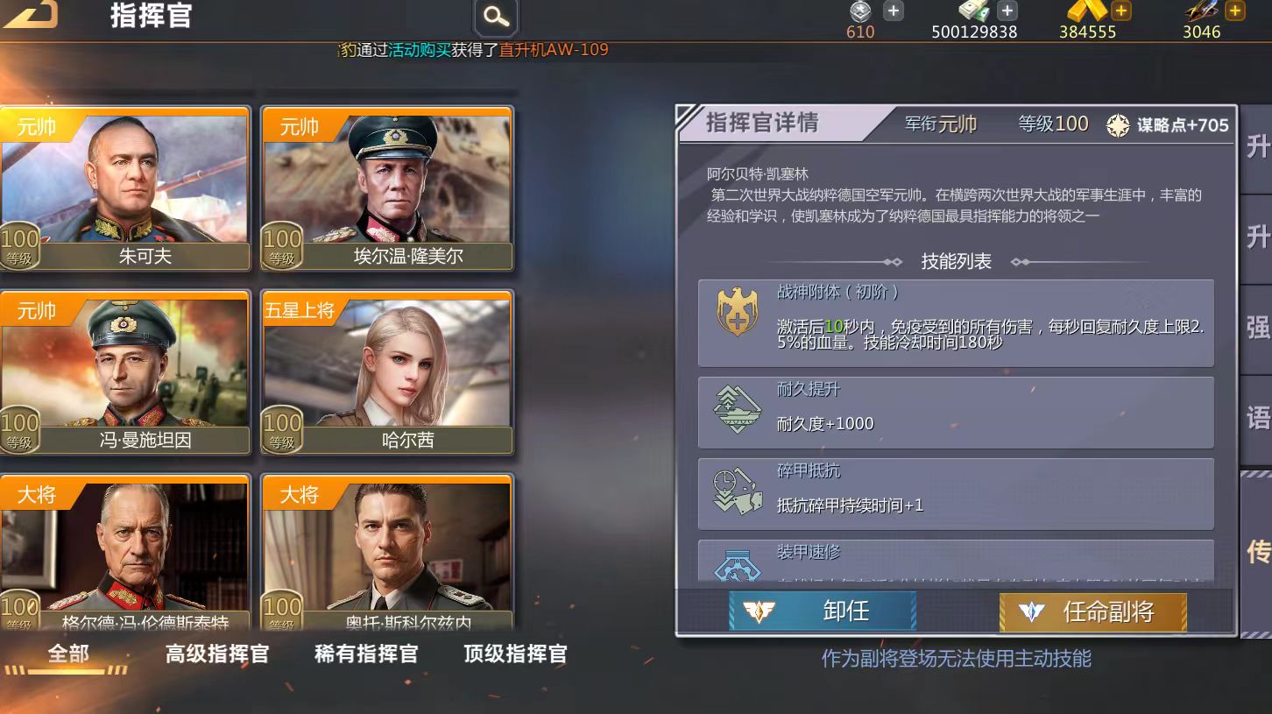Open the magnifier search icon
This screenshot has height=714, width=1272.
(496, 17)
